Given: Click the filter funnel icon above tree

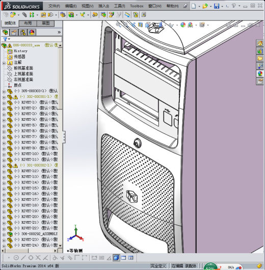Looking at the screenshot, I should pos(5,39).
